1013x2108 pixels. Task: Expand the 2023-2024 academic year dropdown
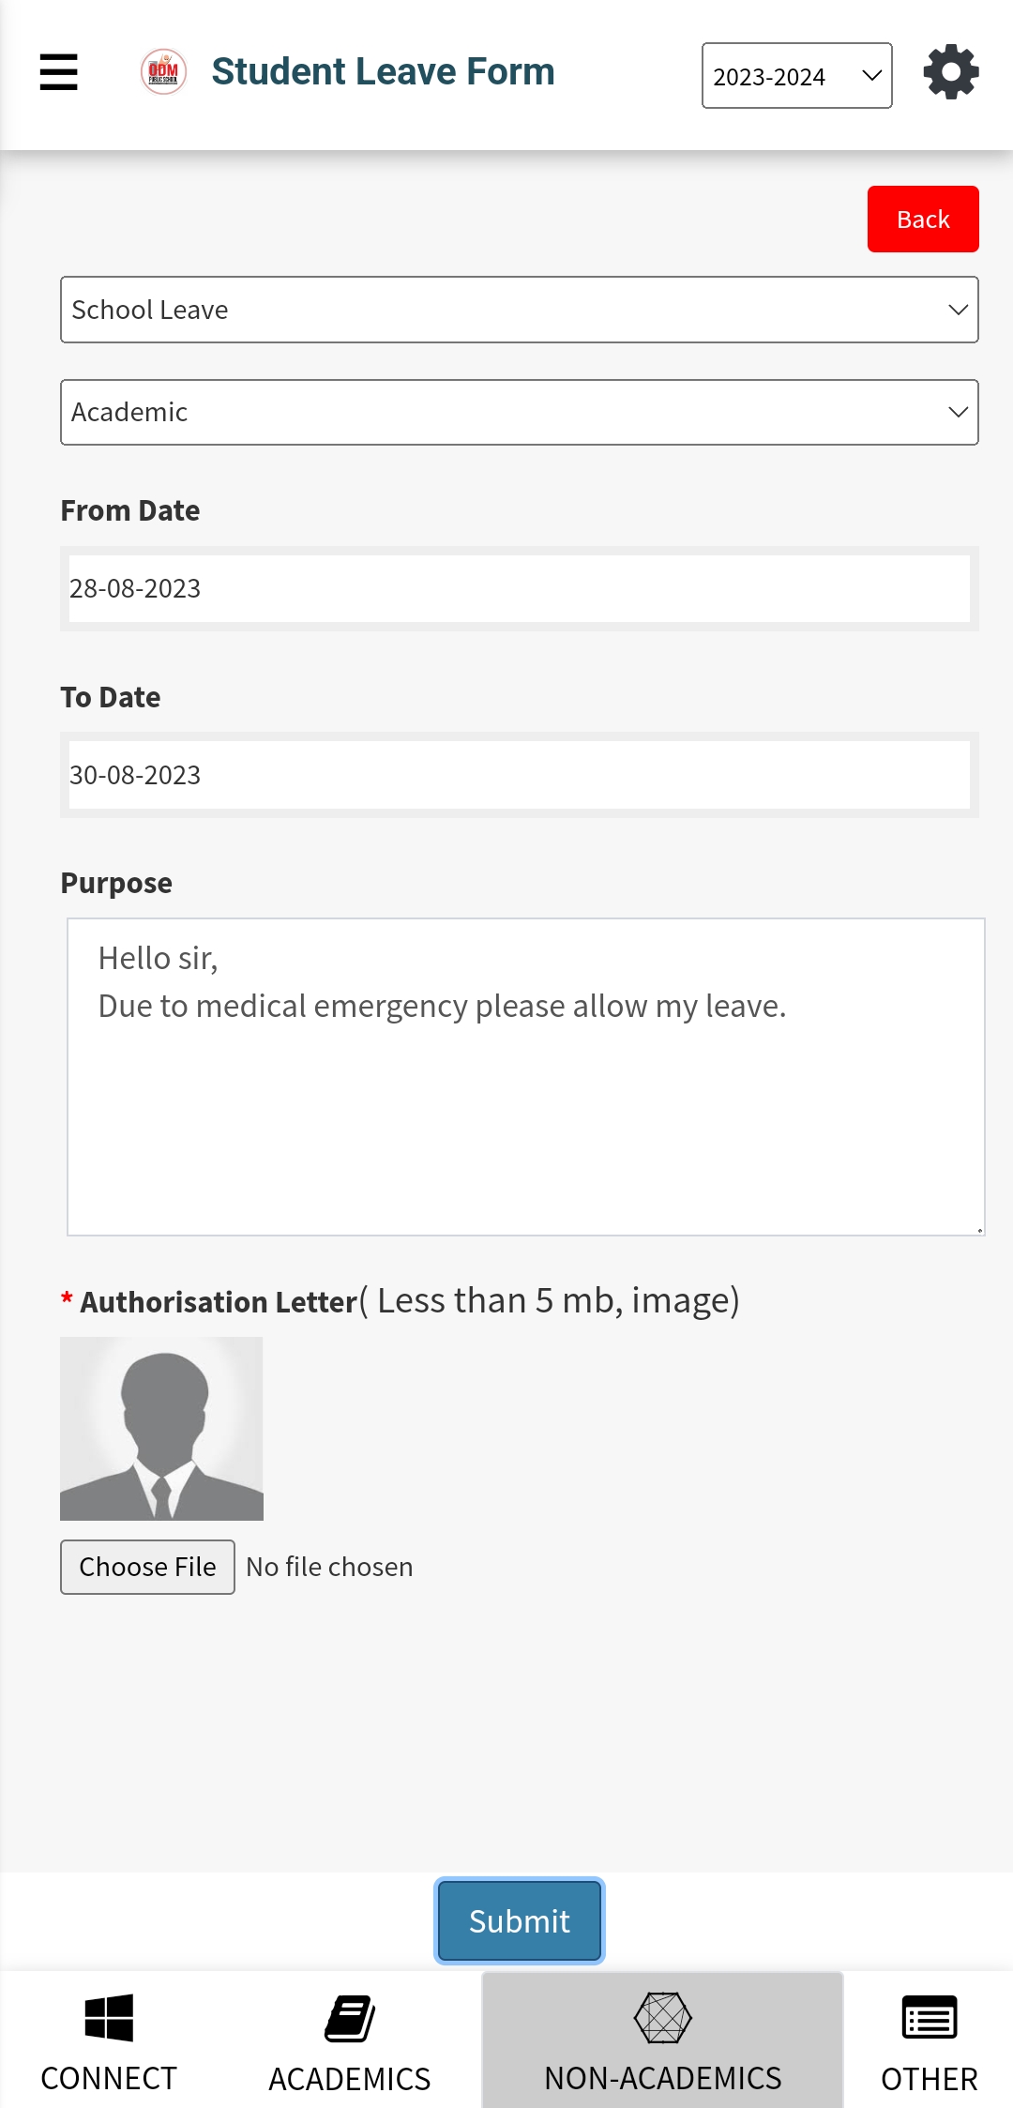[796, 76]
